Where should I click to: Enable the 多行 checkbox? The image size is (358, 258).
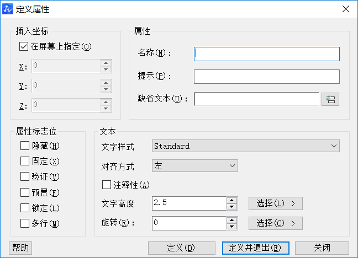tap(24, 223)
